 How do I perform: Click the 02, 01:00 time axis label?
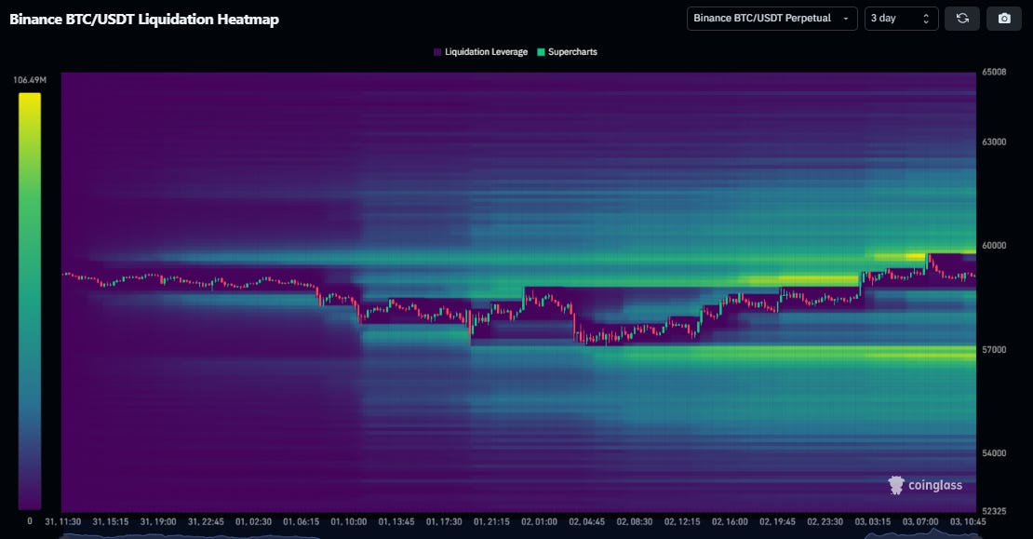tap(539, 522)
